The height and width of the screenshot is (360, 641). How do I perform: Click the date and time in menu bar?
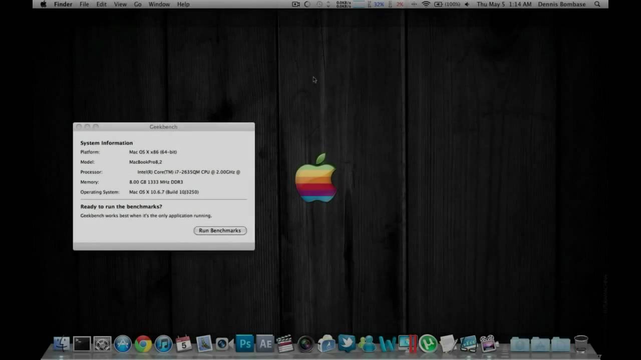[x=504, y=4]
